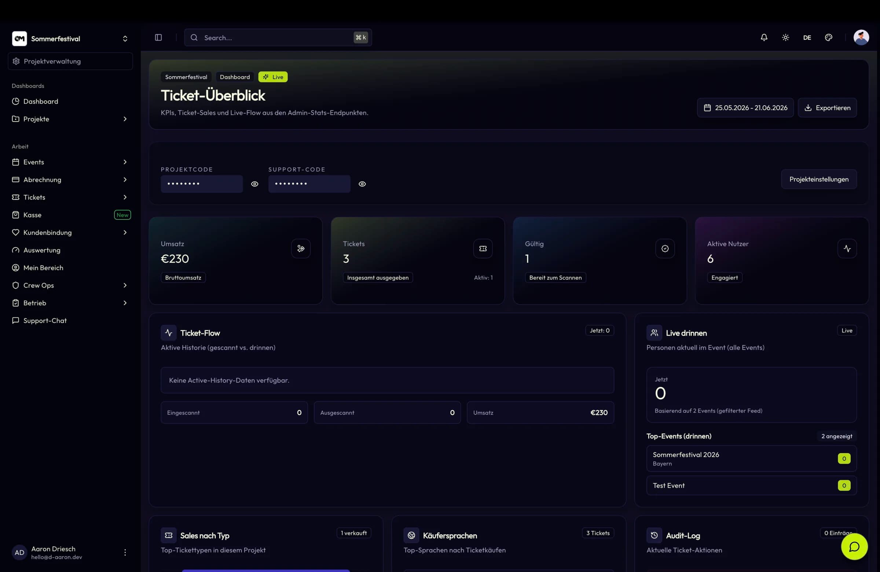This screenshot has height=572, width=880.
Task: Open the floating support chat bubble
Action: coord(854,546)
